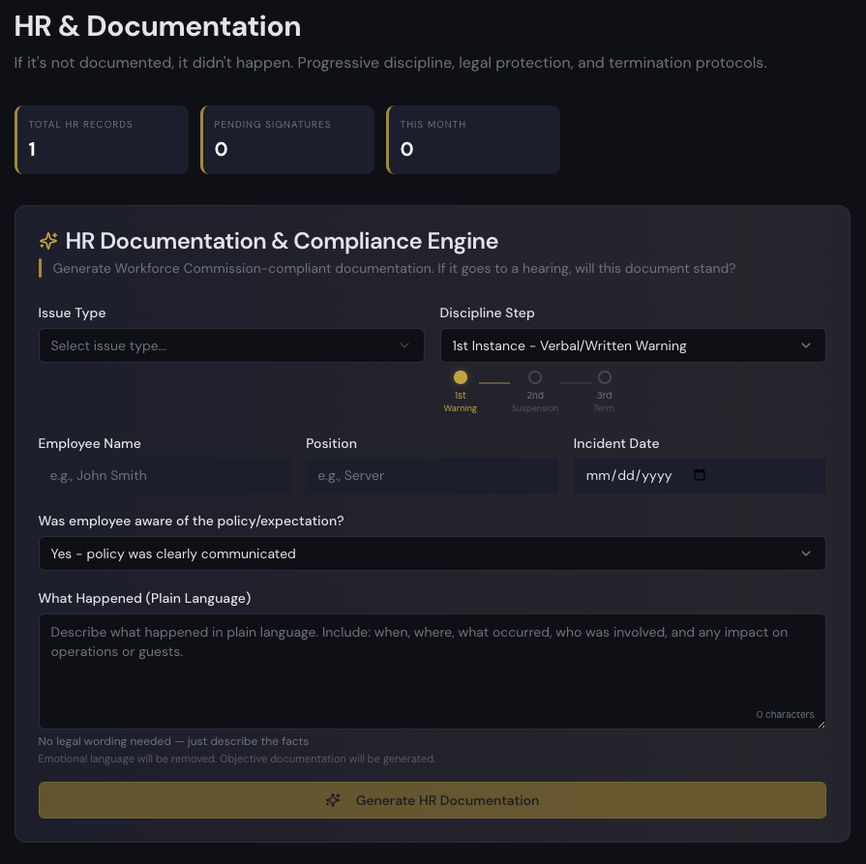This screenshot has height=864, width=866.
Task: Click the Discipline Step chevron arrow
Action: [806, 345]
